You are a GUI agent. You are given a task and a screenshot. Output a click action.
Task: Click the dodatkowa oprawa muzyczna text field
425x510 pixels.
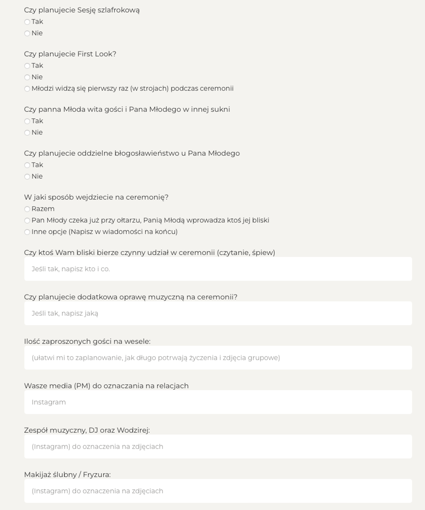[x=218, y=313]
